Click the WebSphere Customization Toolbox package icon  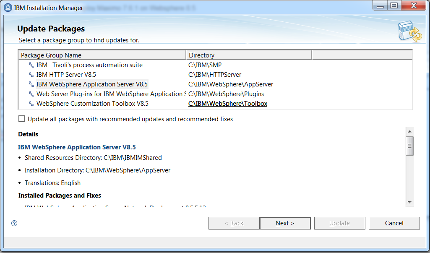pyautogui.click(x=31, y=104)
